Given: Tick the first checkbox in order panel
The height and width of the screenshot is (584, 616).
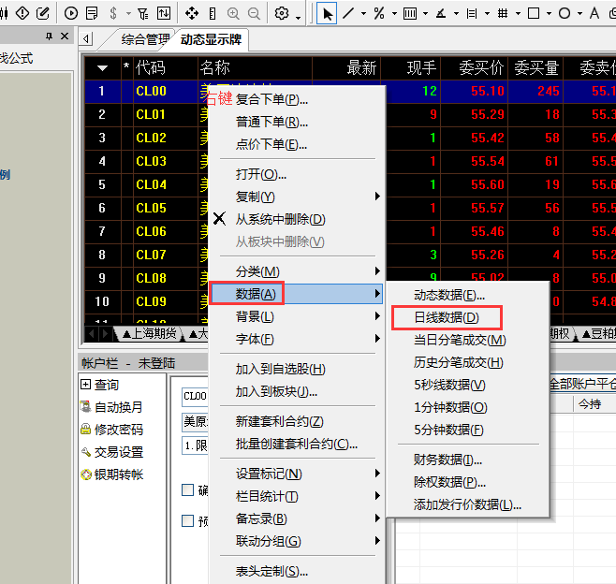Looking at the screenshot, I should (x=188, y=489).
